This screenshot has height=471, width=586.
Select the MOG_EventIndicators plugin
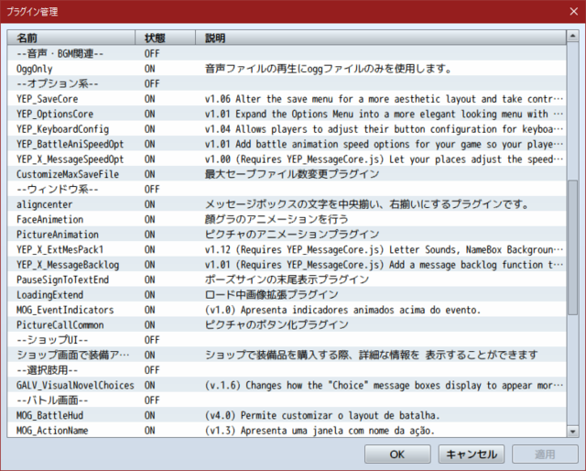tap(287, 310)
